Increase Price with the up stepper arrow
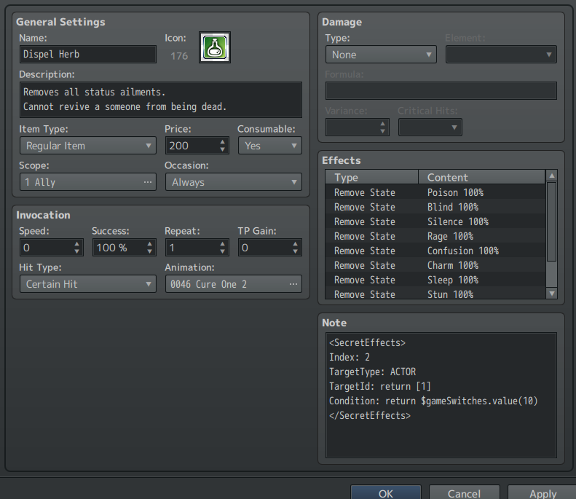Screen dimensions: 576x499 tap(223, 141)
